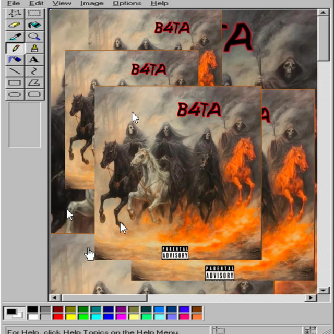
Task: Activate the Pick Color eyedropper tool
Action: (15, 37)
